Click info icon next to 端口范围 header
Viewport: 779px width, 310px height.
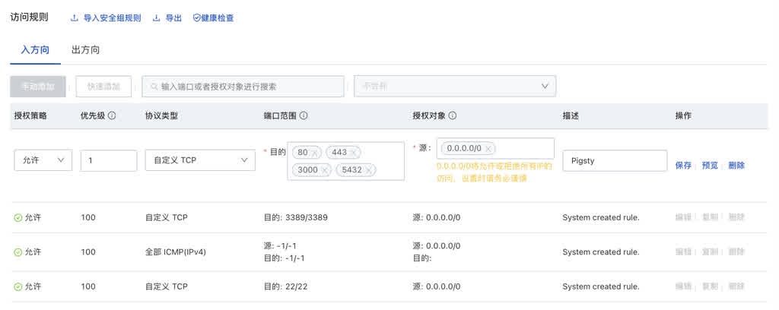click(304, 115)
